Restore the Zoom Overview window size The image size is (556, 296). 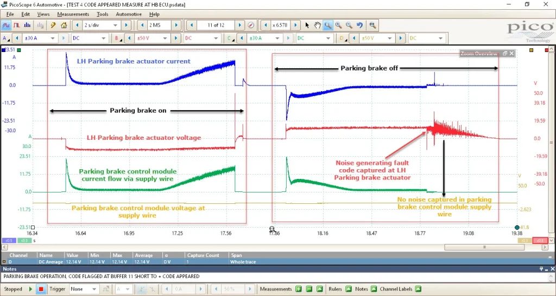pyautogui.click(x=505, y=54)
